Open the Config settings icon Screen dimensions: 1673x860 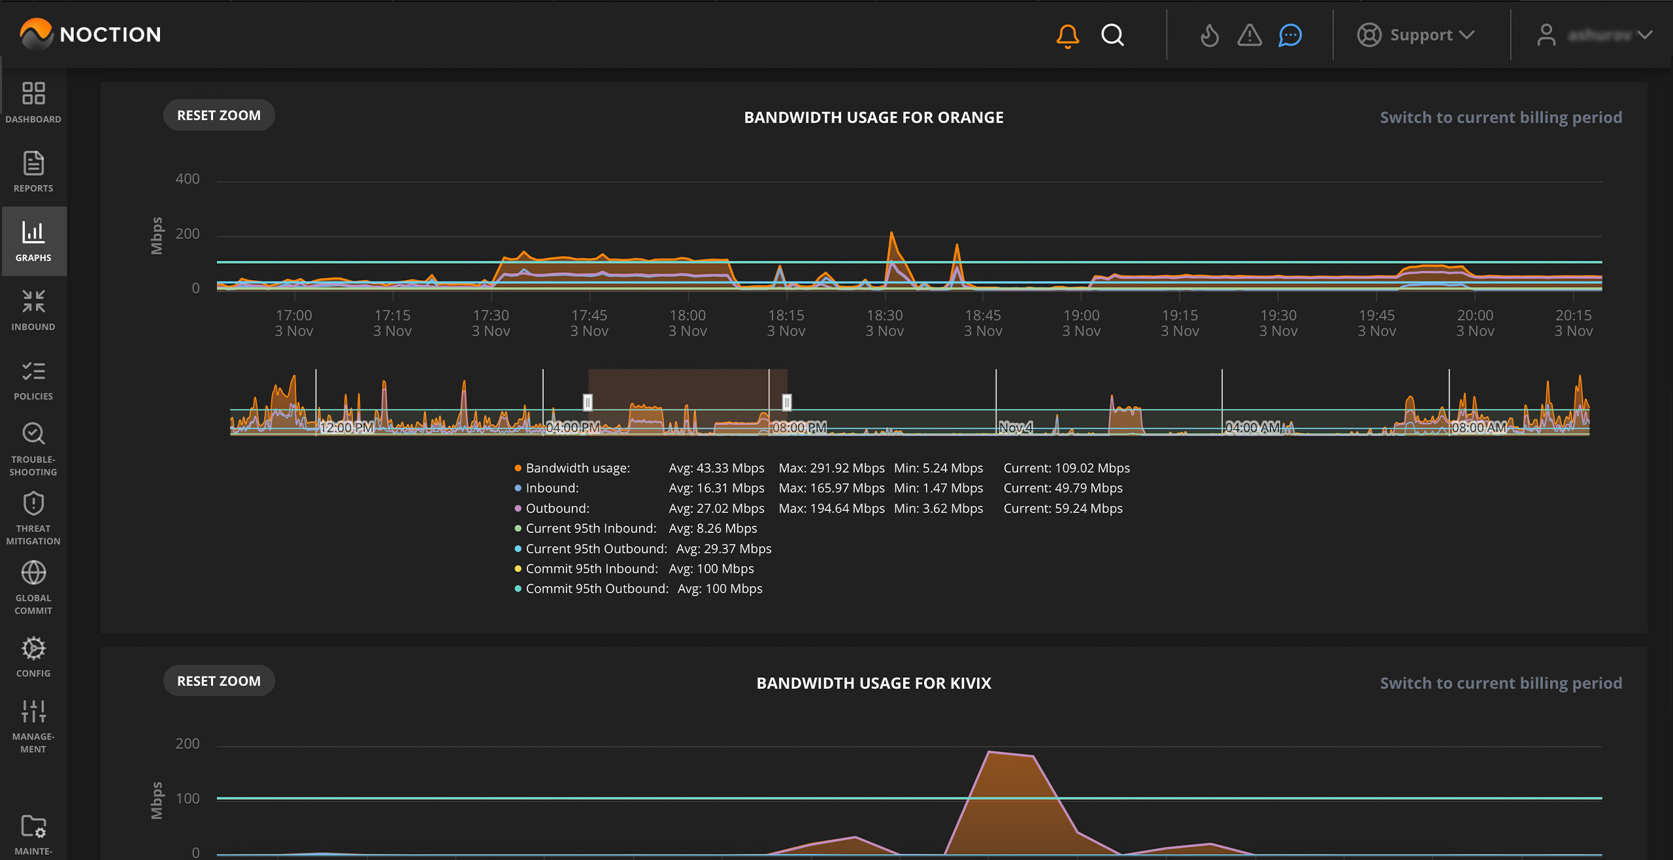33,653
